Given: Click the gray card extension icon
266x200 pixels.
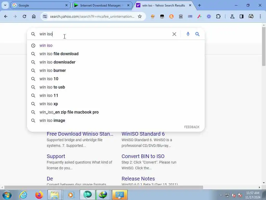Looking at the screenshot, I should 190,16.
